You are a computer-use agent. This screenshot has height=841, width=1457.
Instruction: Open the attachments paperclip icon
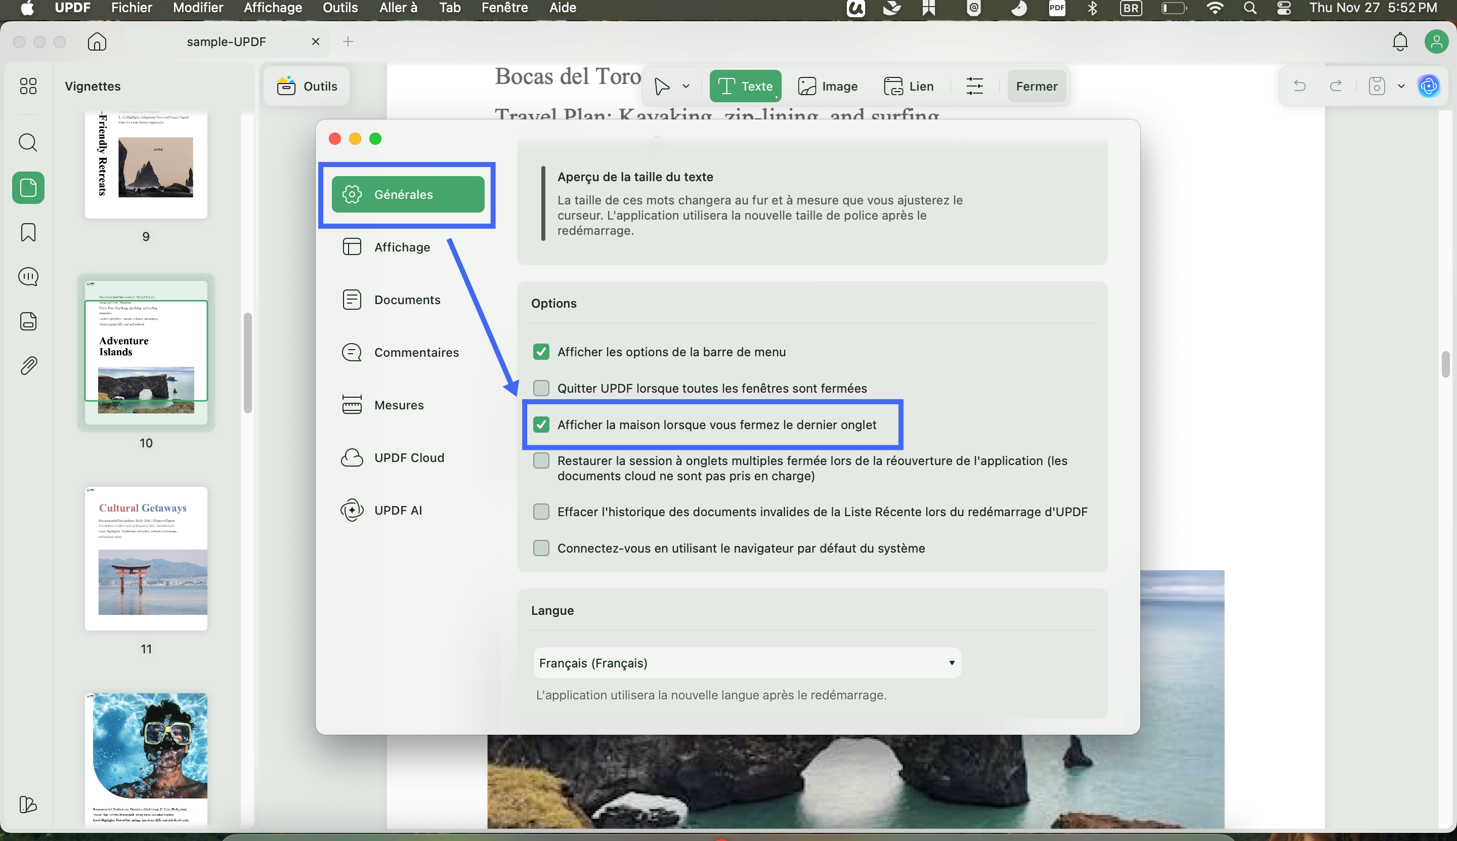tap(28, 366)
